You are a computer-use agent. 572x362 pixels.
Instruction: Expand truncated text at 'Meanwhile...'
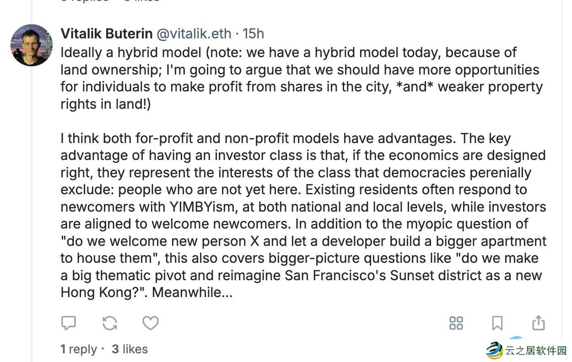click(192, 293)
